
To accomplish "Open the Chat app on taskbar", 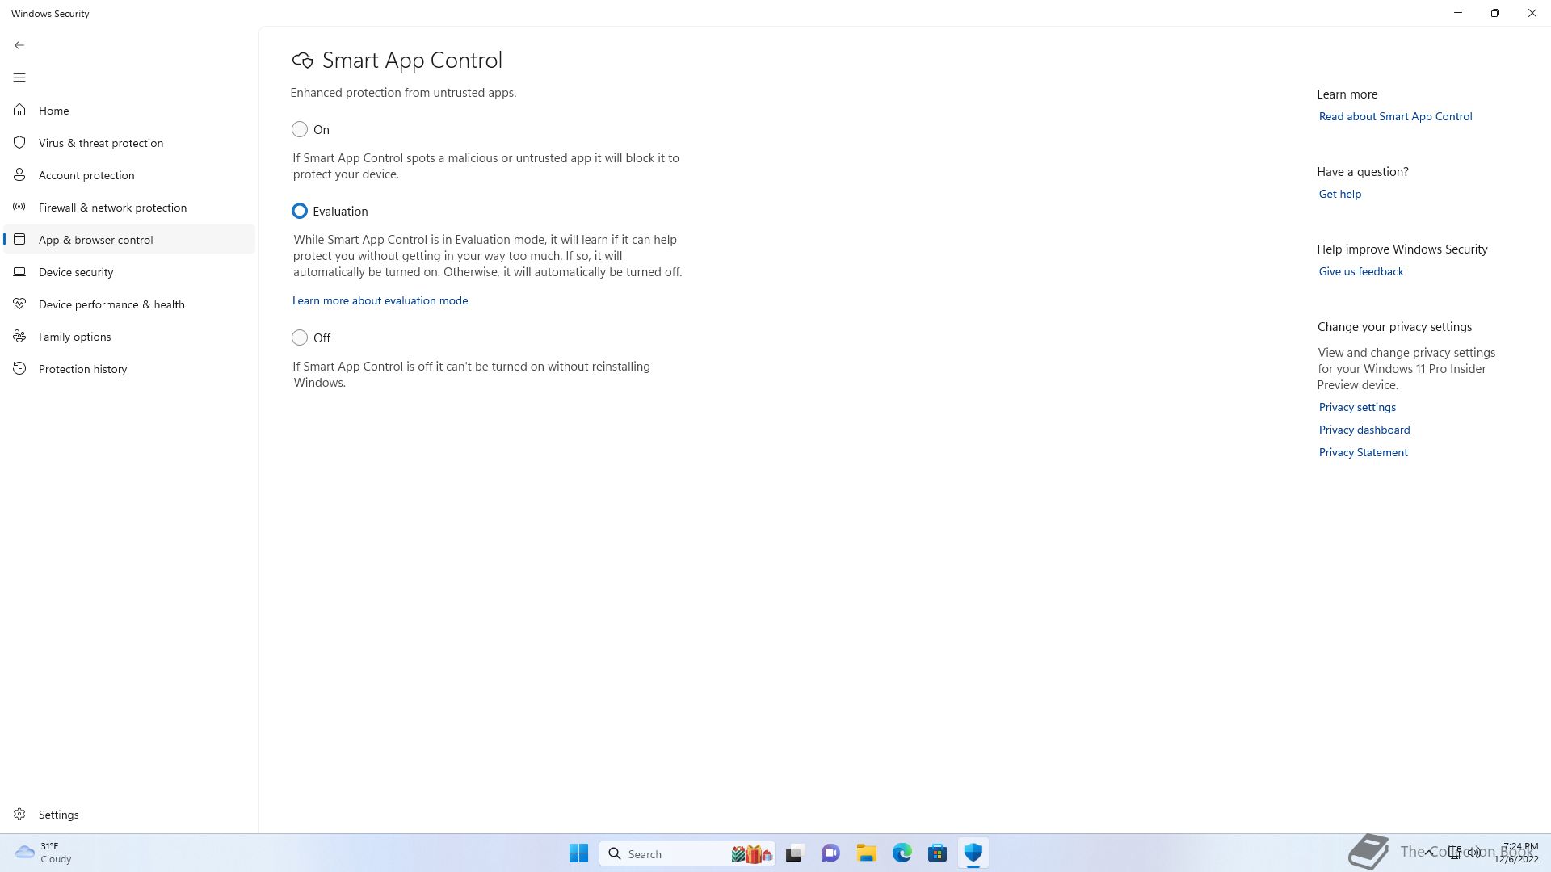I will point(830,853).
